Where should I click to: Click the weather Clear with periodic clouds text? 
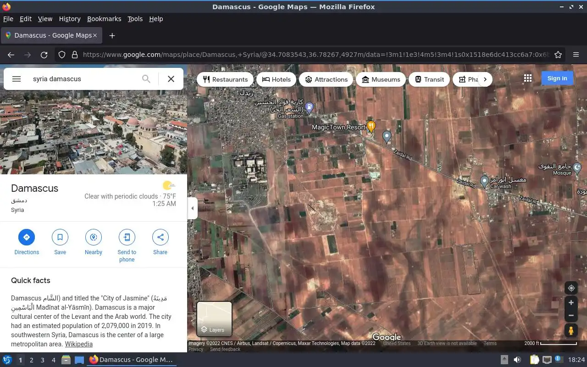[x=121, y=196]
